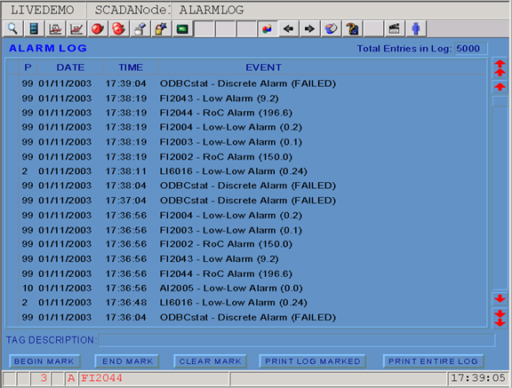Image resolution: width=512 pixels, height=388 pixels.
Task: Click the double red alarm bells icon
Action: (x=118, y=28)
